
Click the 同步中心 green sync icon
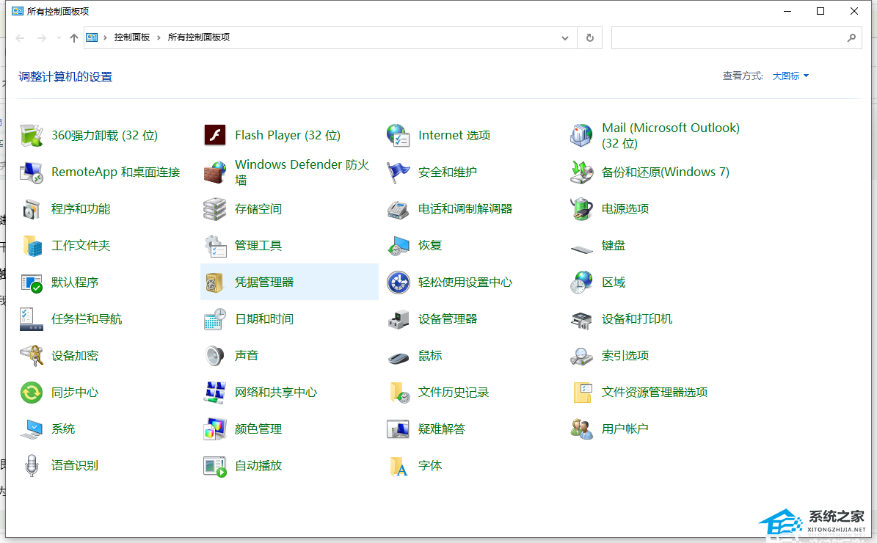(32, 393)
